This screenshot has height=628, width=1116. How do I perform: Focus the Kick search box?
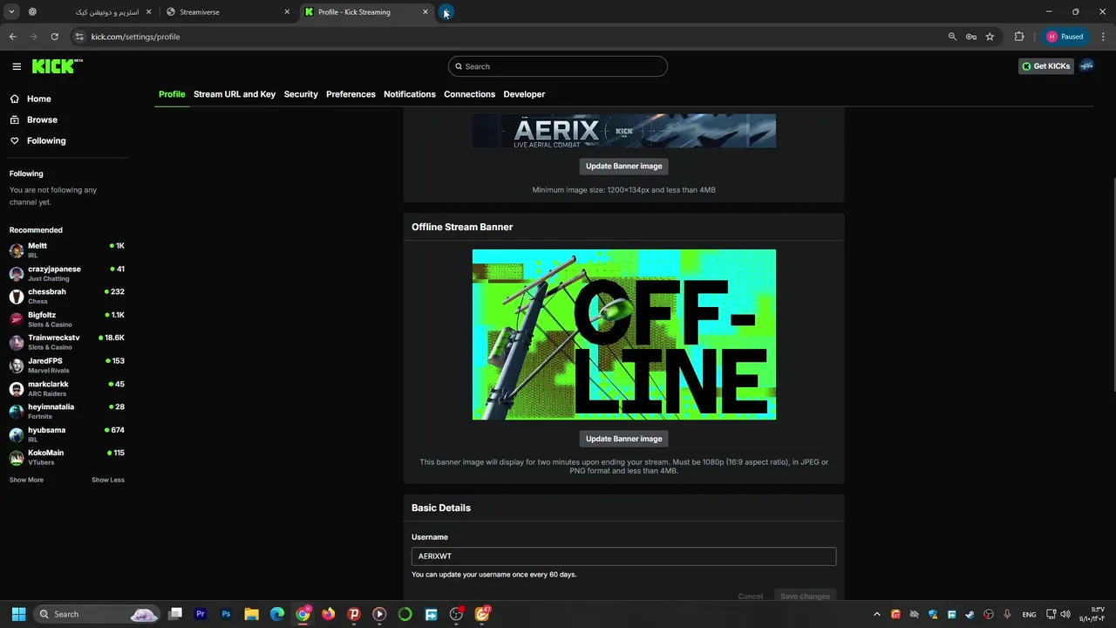(558, 66)
